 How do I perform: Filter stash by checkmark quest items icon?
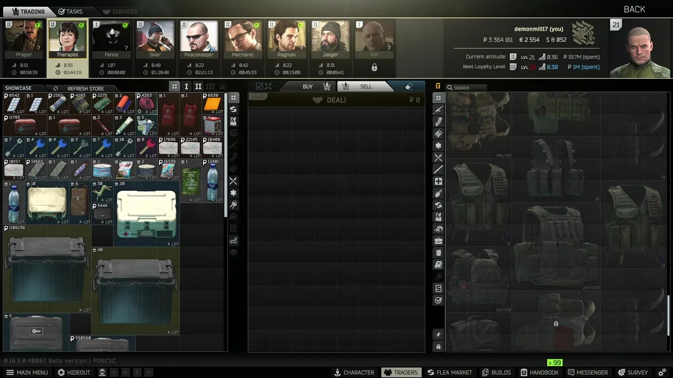pos(439,300)
